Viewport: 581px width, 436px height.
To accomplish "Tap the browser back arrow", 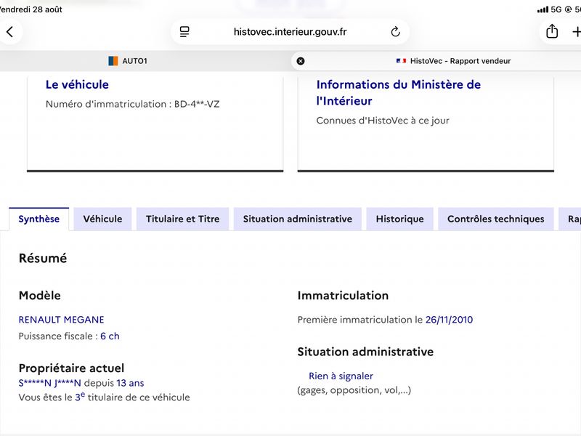I will click(10, 32).
